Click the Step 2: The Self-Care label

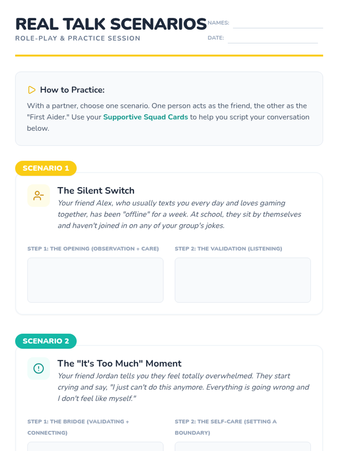point(226,427)
